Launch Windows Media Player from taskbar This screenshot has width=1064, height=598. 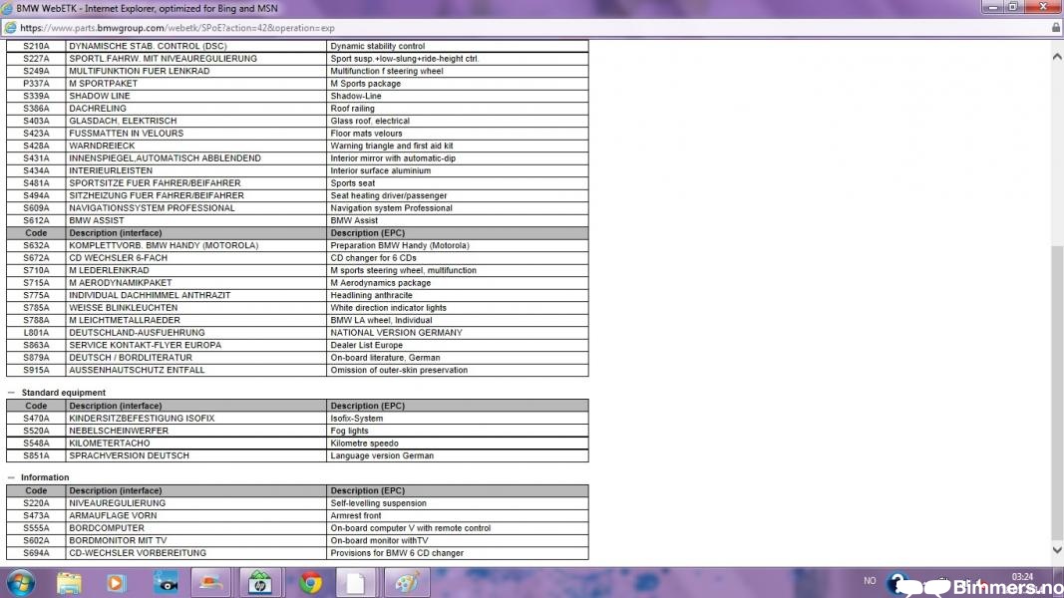pos(116,583)
